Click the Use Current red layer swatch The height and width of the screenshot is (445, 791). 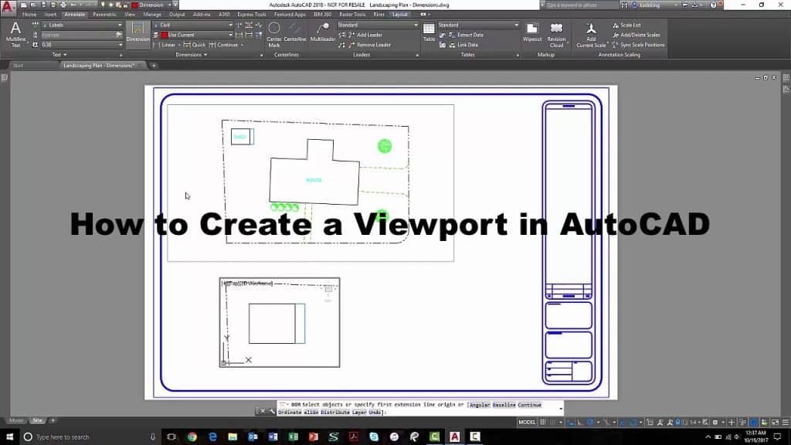coord(165,35)
